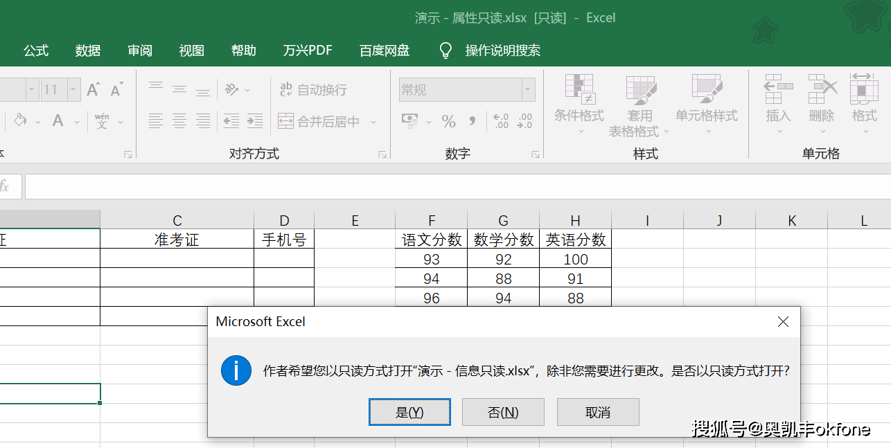Open the 常规 number format combo box
The image size is (891, 448).
pos(468,89)
